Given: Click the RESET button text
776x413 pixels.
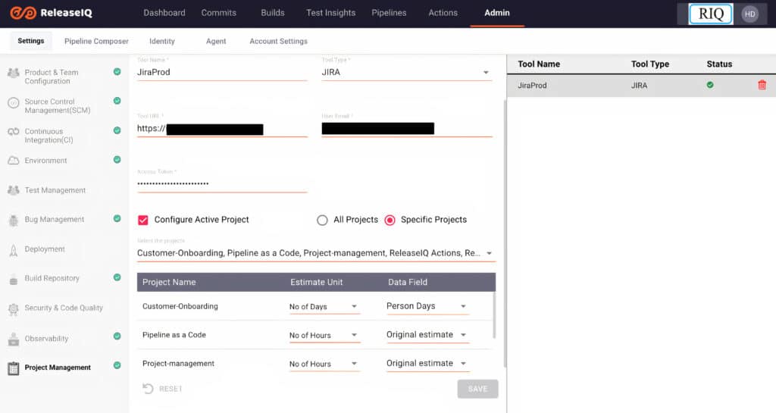Looking at the screenshot, I should [x=171, y=389].
